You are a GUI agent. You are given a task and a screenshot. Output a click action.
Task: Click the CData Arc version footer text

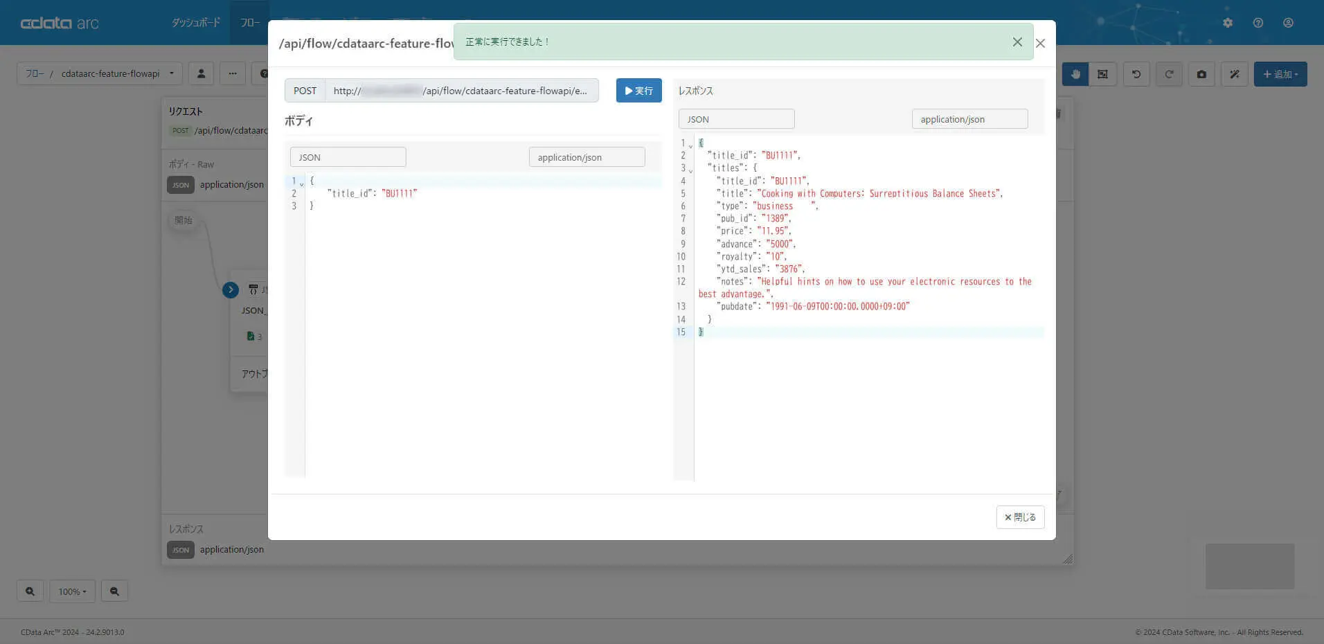(73, 632)
